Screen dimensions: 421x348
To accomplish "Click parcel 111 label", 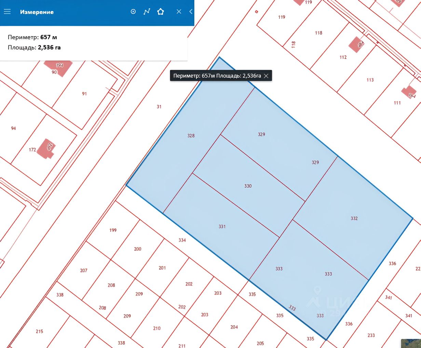I will tap(397, 103).
